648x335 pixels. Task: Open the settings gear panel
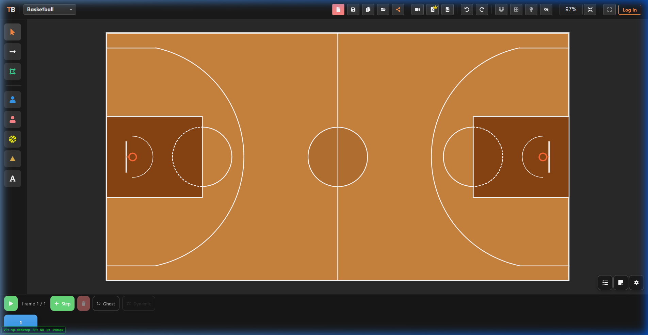click(636, 283)
